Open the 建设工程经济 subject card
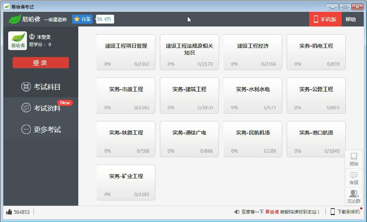 (x=253, y=52)
